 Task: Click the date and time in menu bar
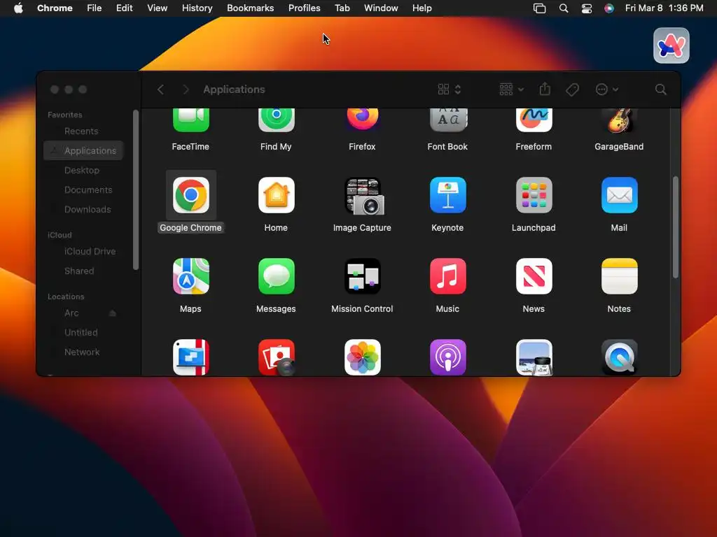click(664, 8)
